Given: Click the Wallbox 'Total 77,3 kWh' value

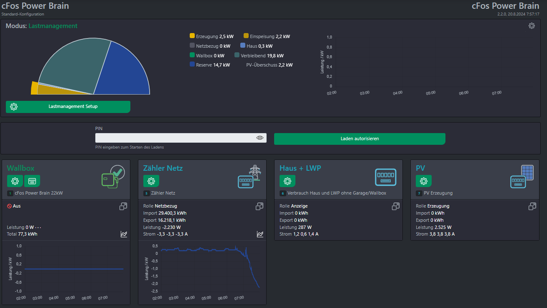Looking at the screenshot, I should [x=22, y=234].
